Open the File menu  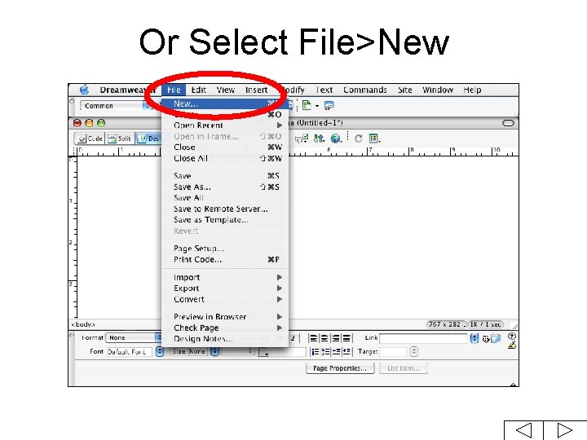(174, 90)
